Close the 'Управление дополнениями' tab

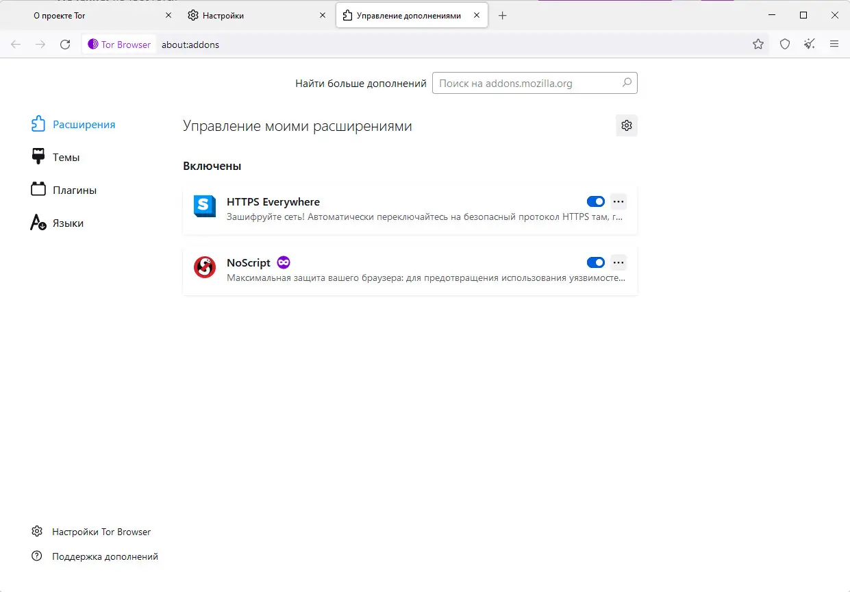click(476, 15)
